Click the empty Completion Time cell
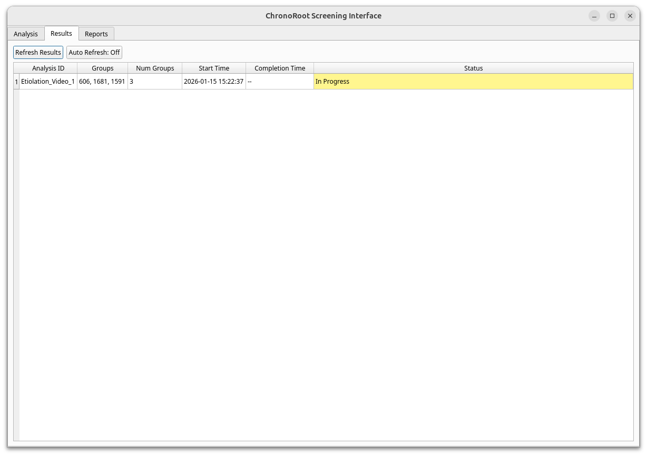The width and height of the screenshot is (647, 456). tap(280, 81)
